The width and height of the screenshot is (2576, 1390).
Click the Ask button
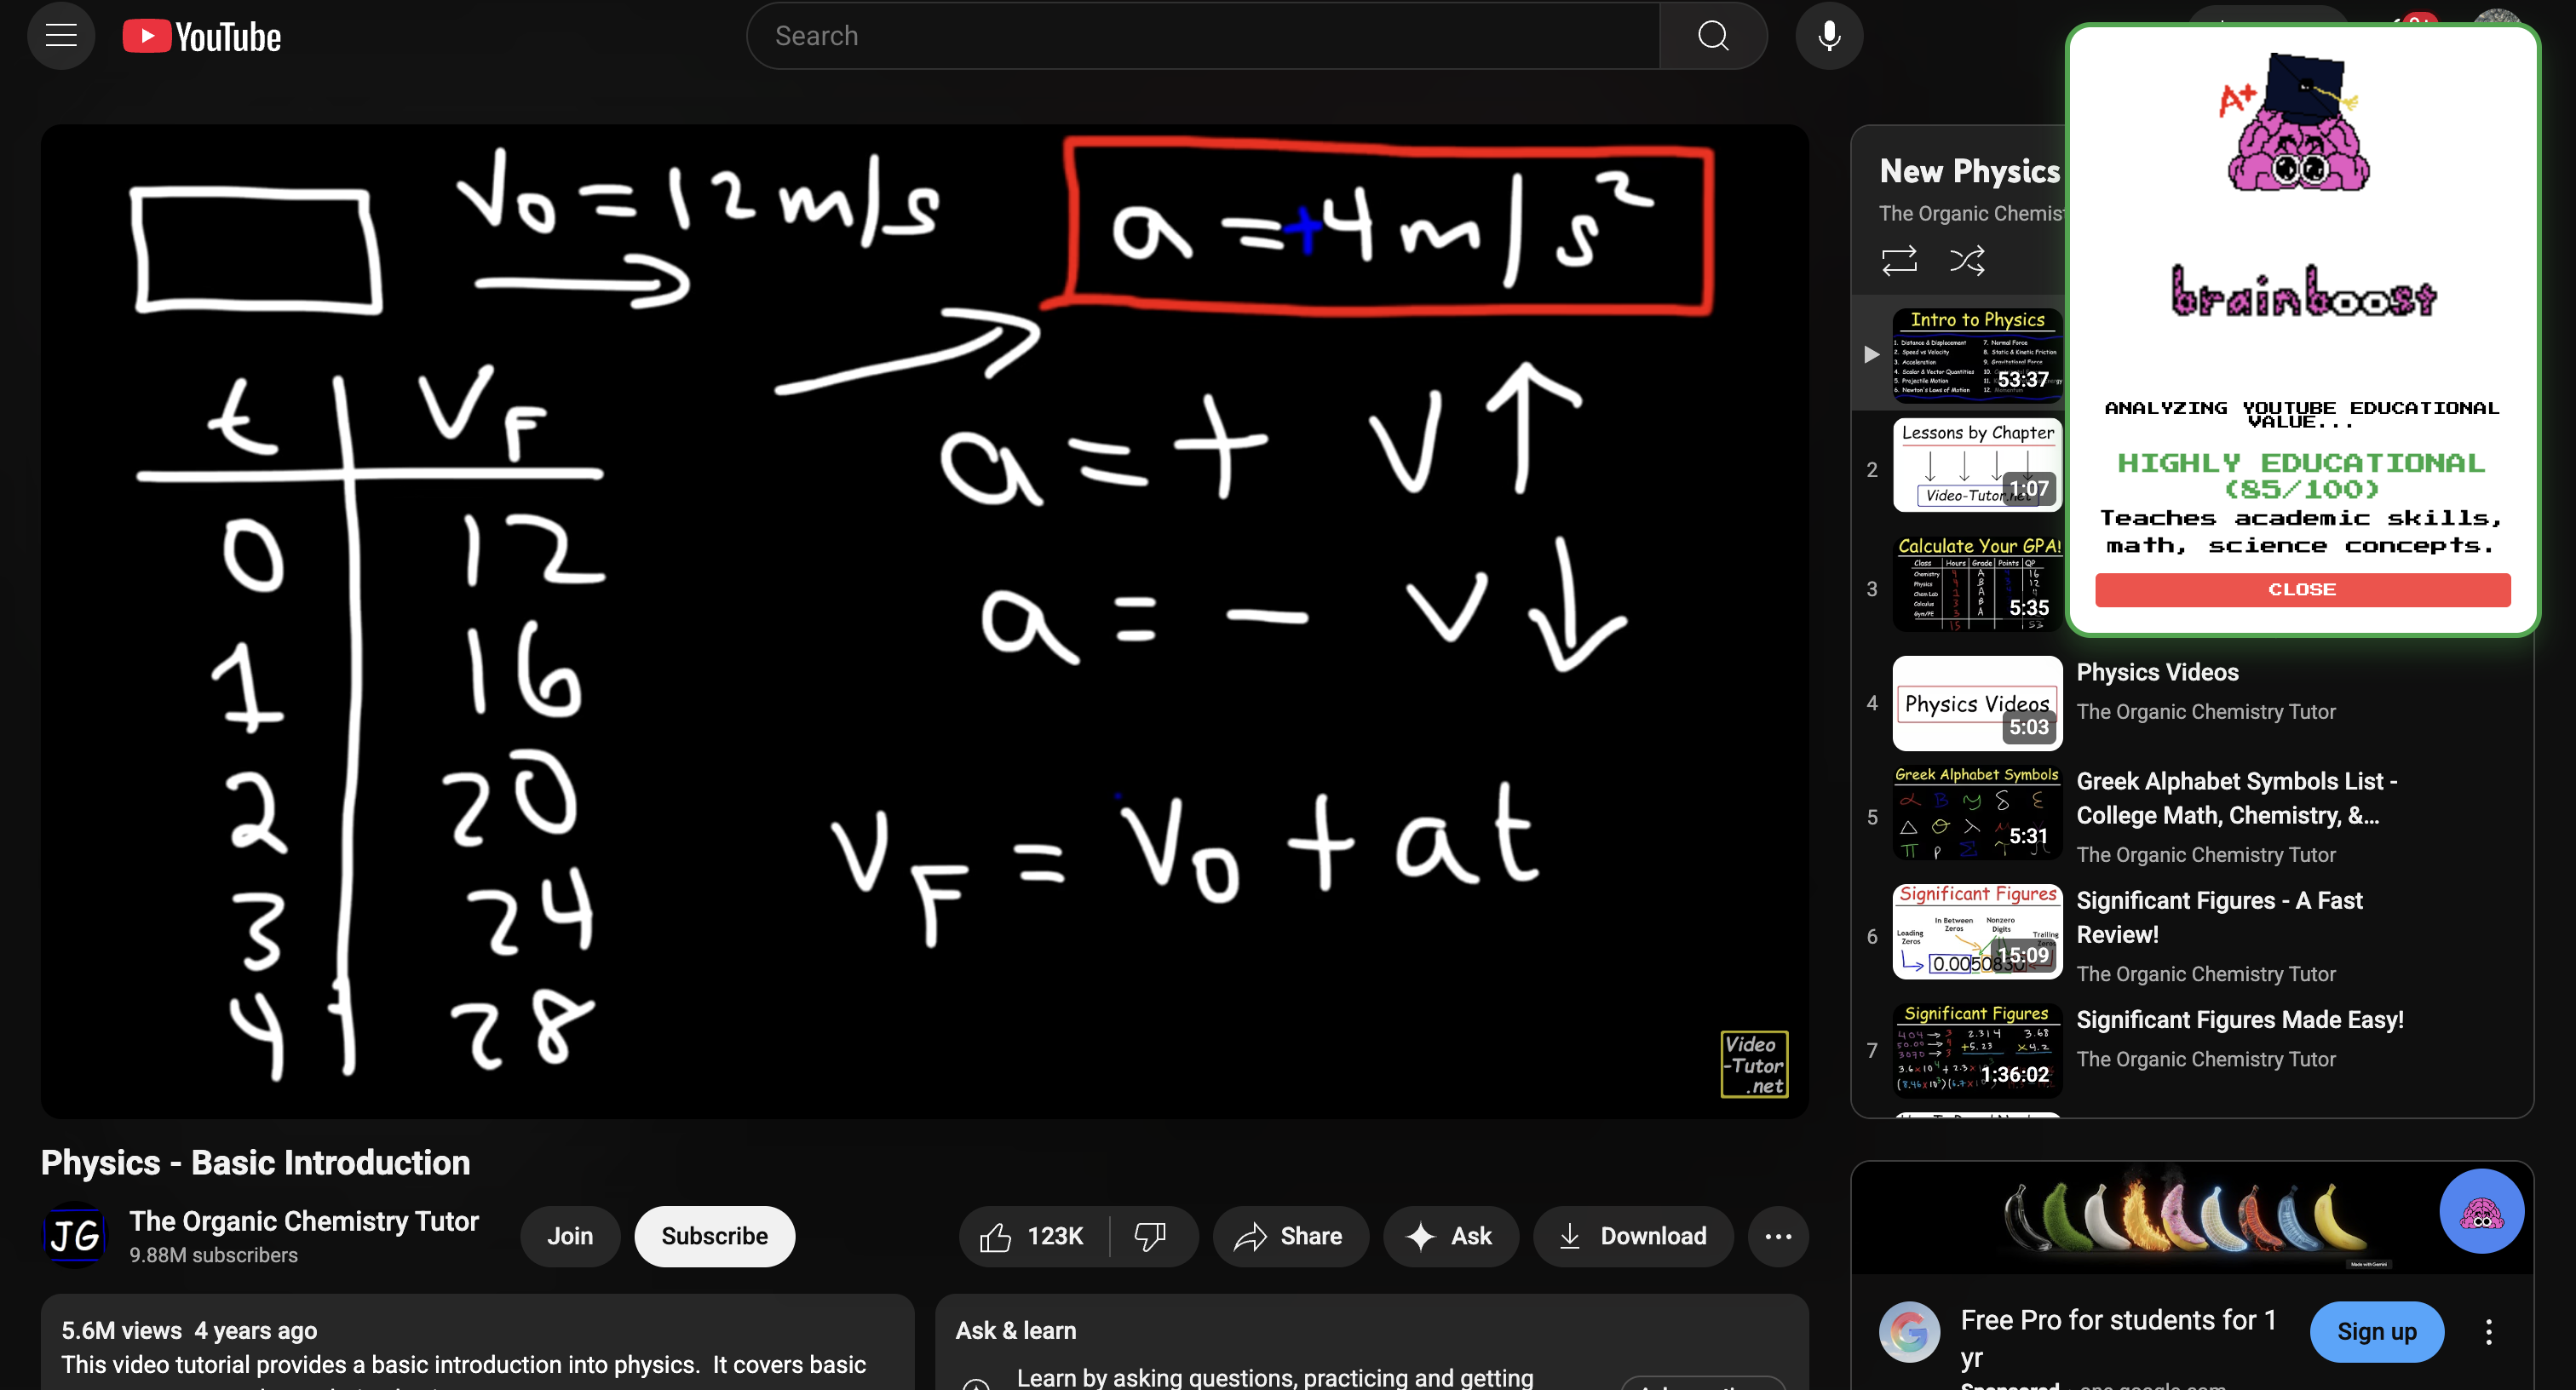point(1450,1236)
